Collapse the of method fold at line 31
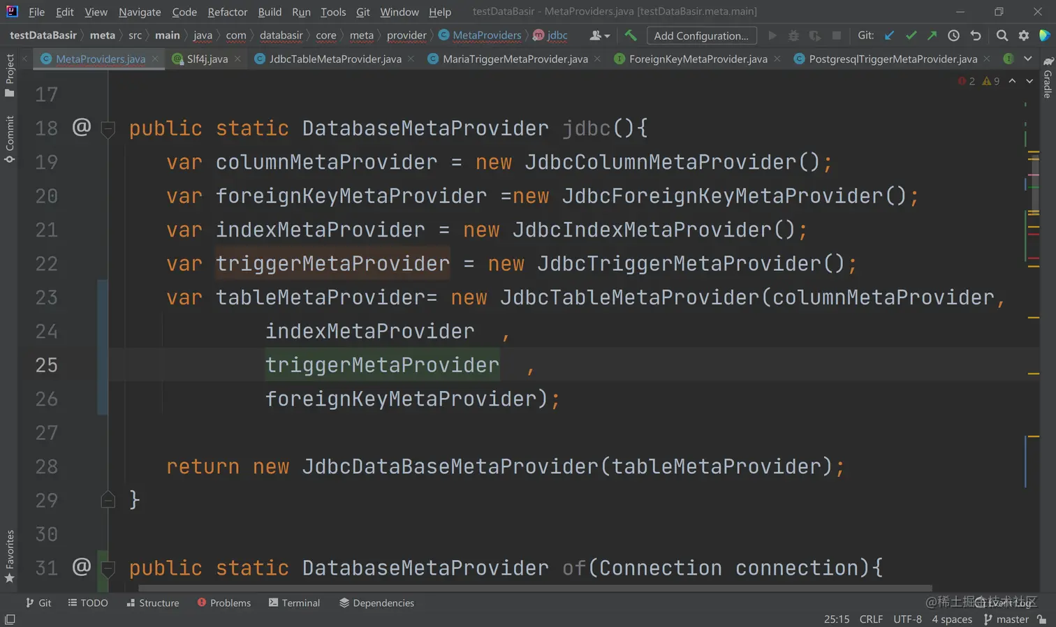 (x=108, y=568)
